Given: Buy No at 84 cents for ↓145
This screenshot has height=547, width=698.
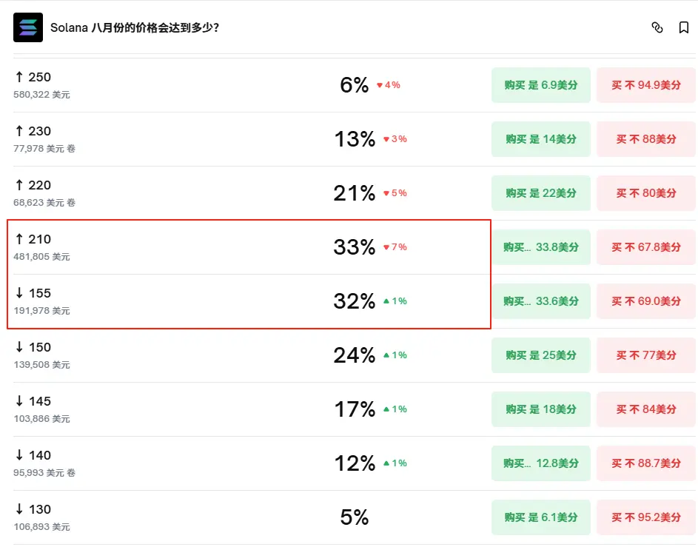Looking at the screenshot, I should click(x=646, y=409).
